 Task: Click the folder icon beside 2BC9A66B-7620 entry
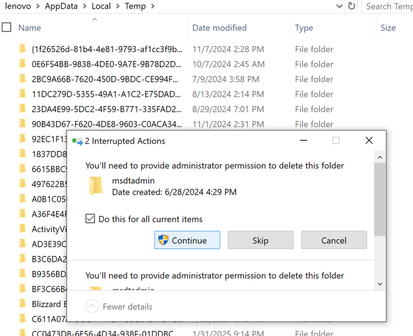pos(23,79)
